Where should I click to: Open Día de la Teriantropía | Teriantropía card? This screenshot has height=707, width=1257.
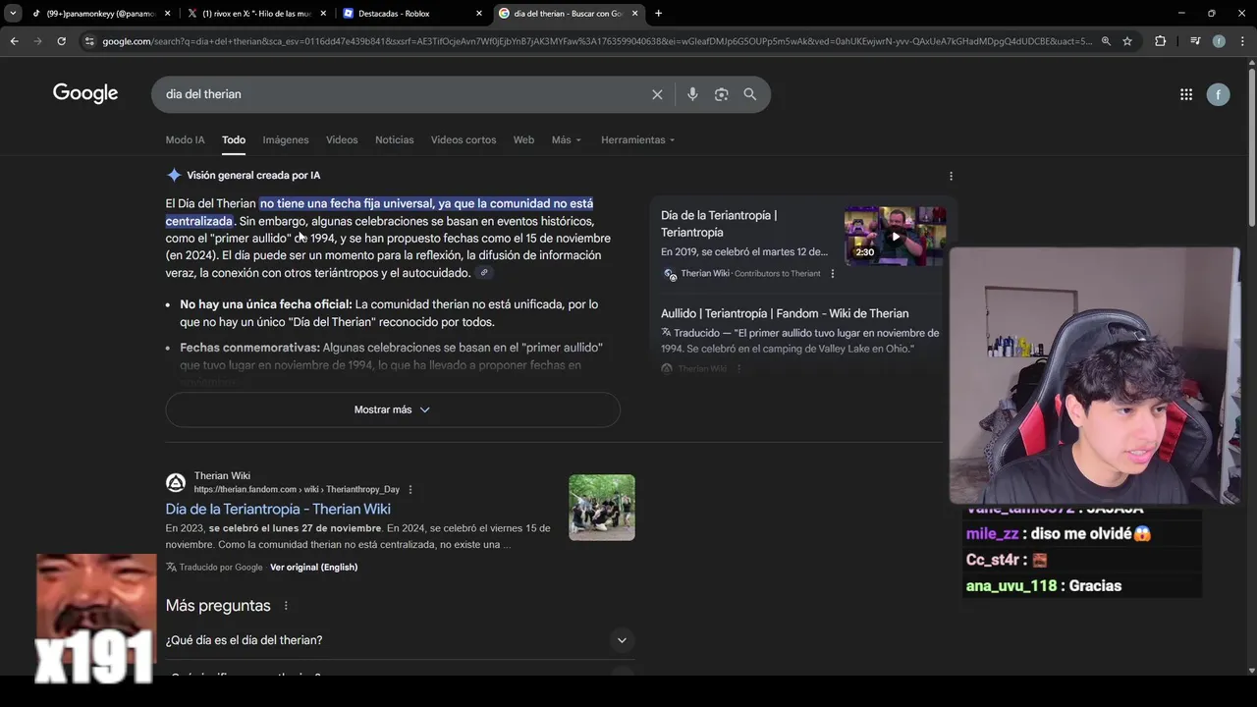(719, 224)
